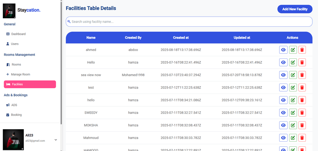Expand the Ali23 profile chevron

pyautogui.click(x=56, y=140)
